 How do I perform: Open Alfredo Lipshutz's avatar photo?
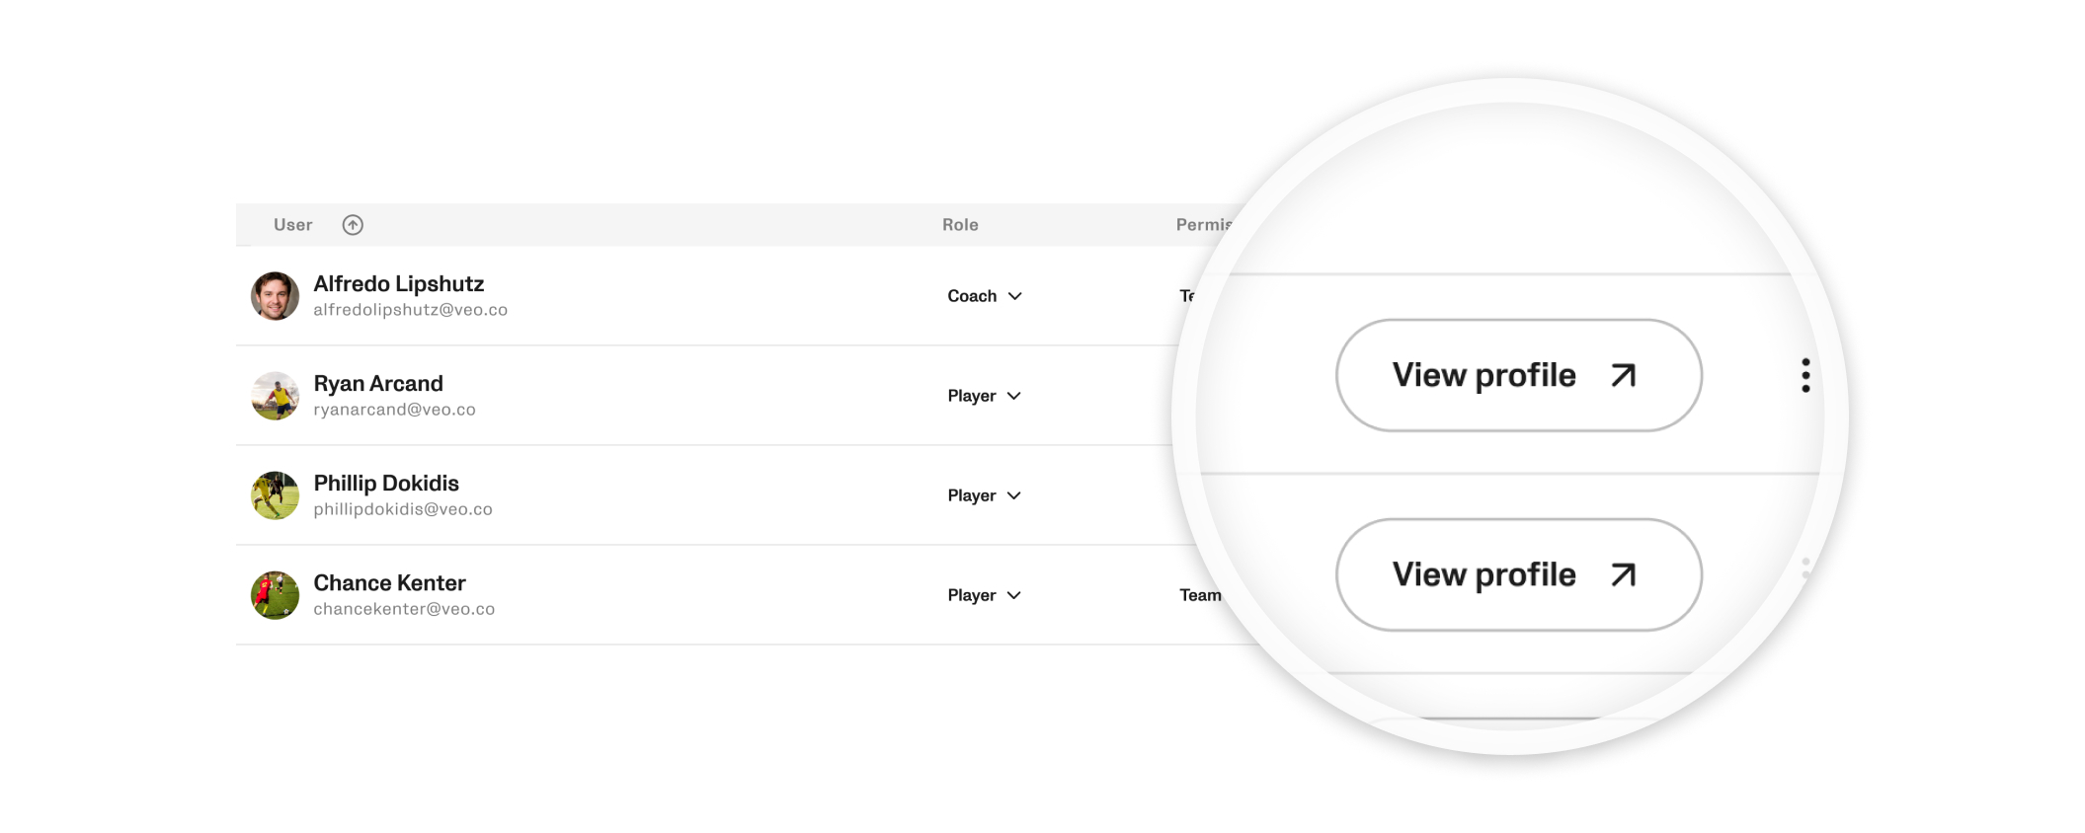coord(275,296)
